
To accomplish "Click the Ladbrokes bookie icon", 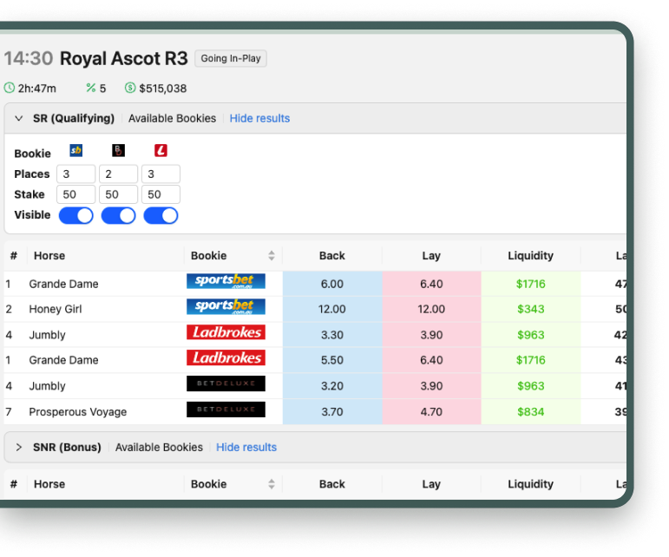I will 161,151.
